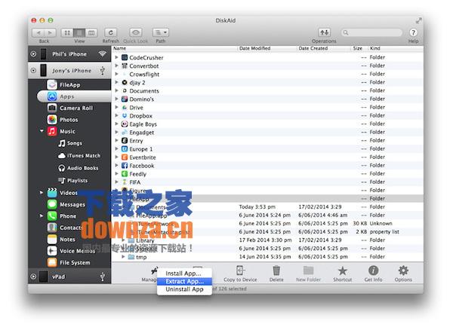Expand the tmp folder
This screenshot has width=453, height=324.
[123, 256]
